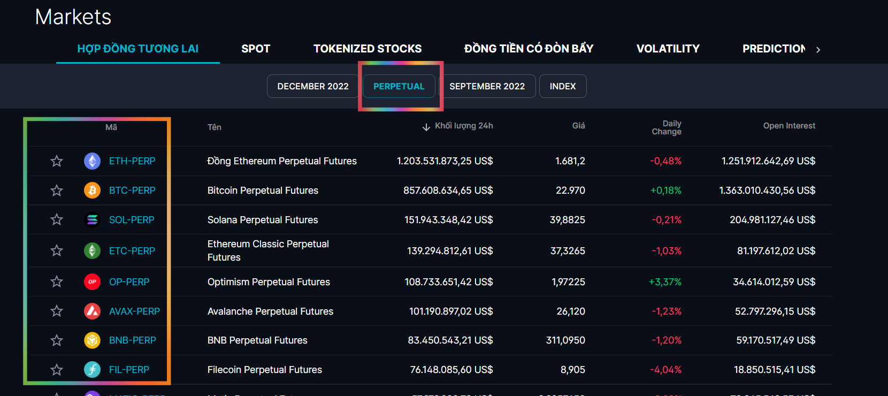
Task: Open the Đồng tiền có đòn bẩy tab
Action: coord(529,49)
